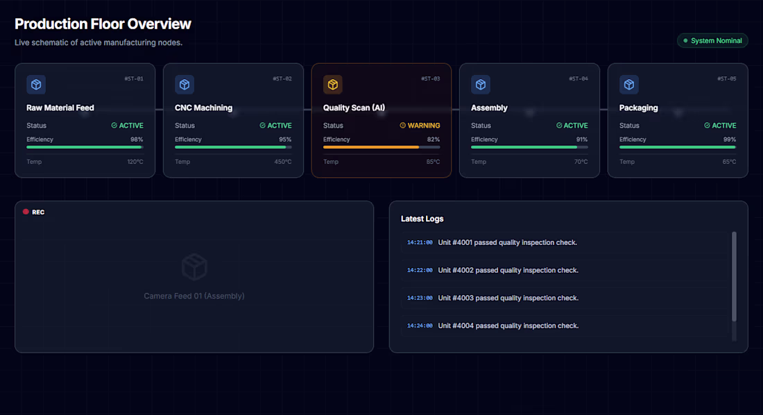Screen dimensions: 763x415
Task: Expand the #ST-05 Packaging card
Action: click(677, 120)
